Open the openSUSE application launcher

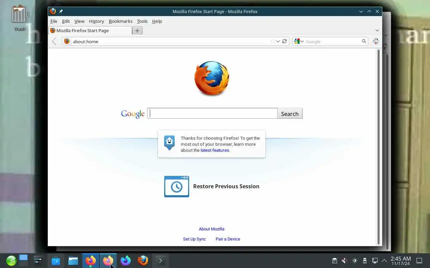pos(11,260)
